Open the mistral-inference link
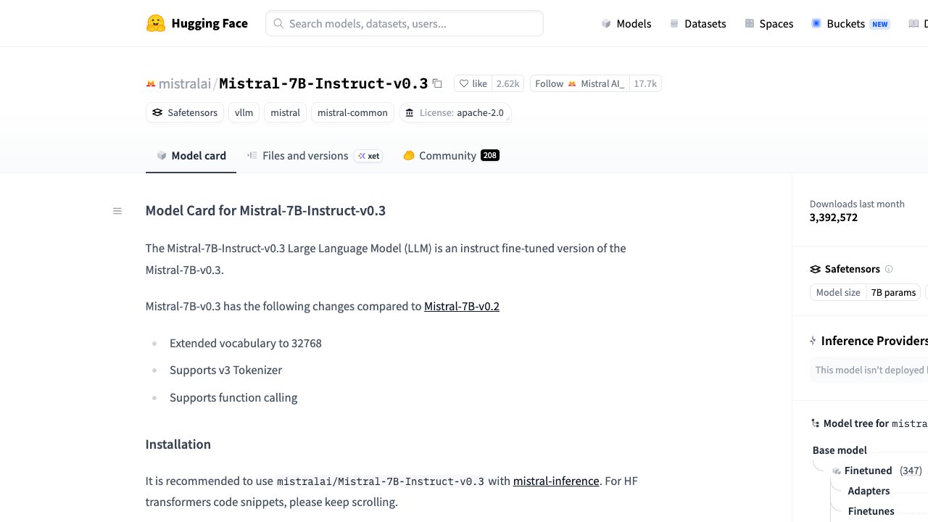 pos(556,481)
